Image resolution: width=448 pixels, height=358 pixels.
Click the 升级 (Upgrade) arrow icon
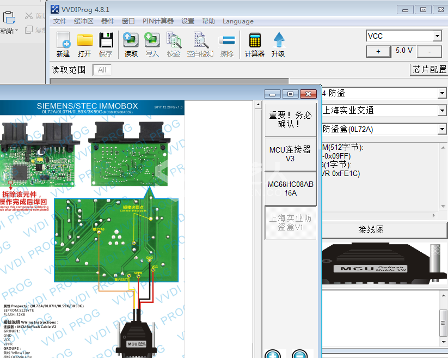(x=279, y=40)
